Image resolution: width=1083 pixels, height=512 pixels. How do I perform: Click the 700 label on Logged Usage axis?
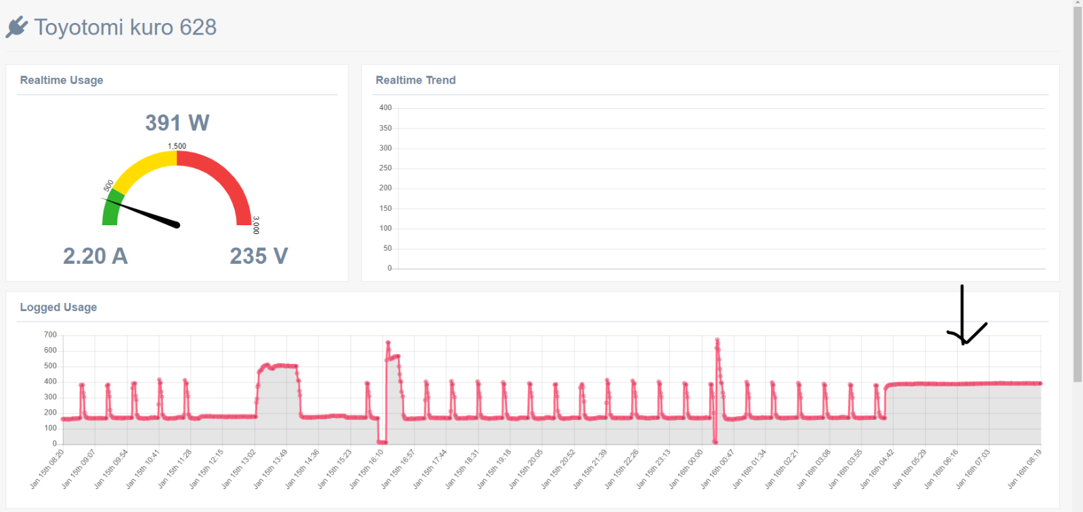[50, 335]
